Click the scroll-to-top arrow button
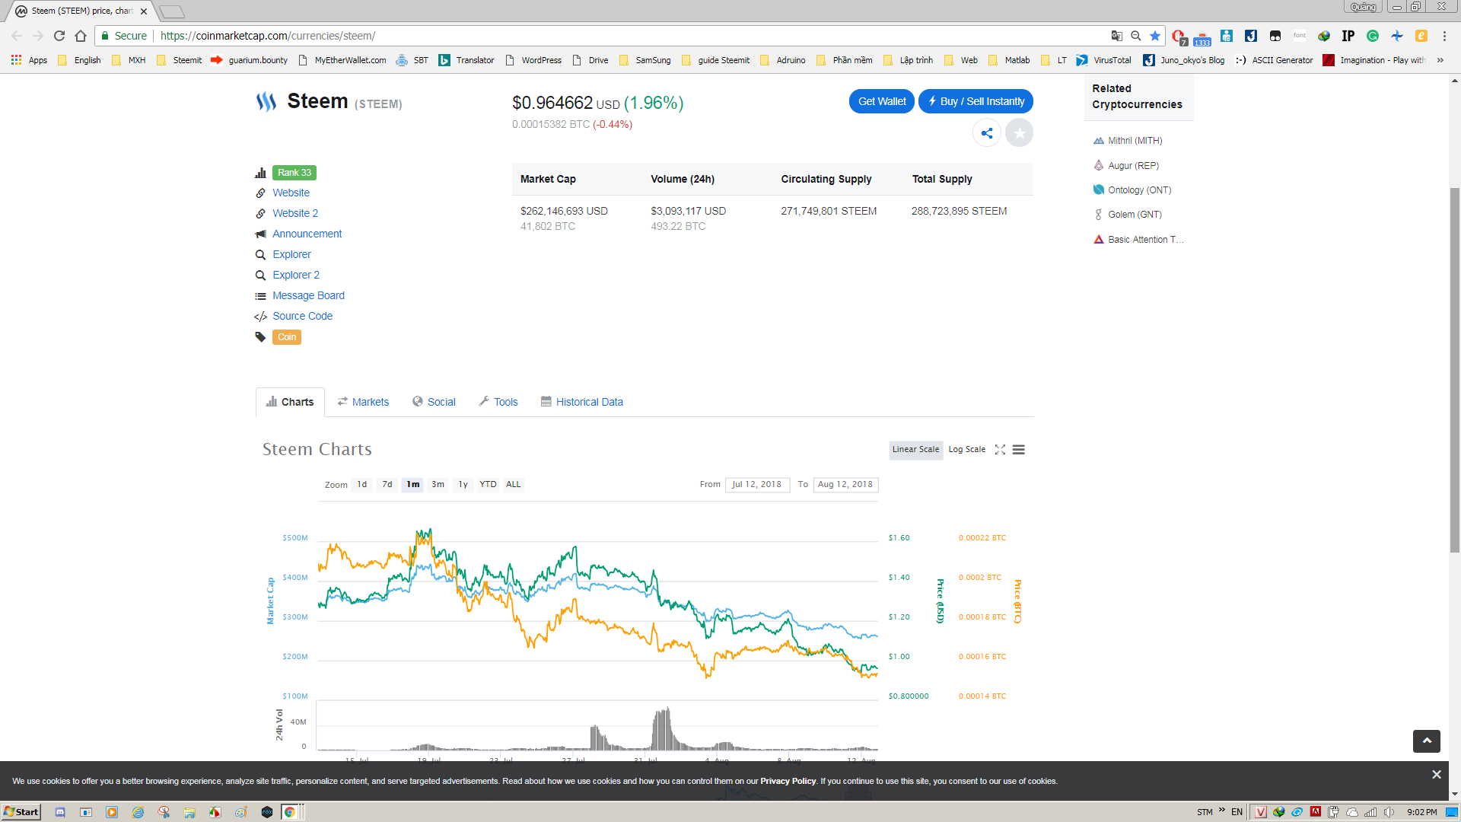1461x822 pixels. [1427, 741]
